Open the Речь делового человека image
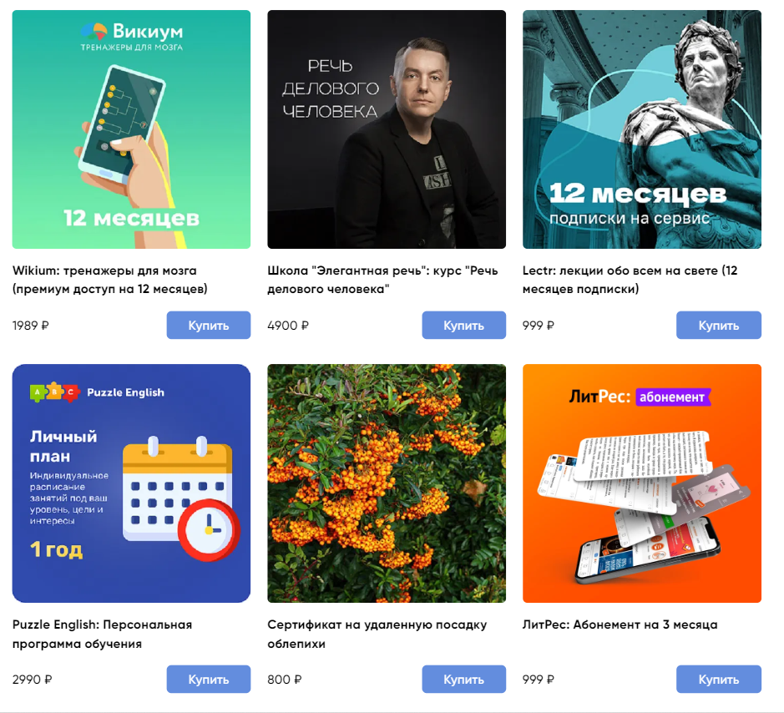Screen dimensions: 784x713 (387, 129)
